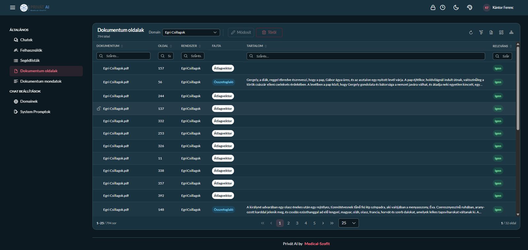Click the KF user avatar

tap(486, 8)
